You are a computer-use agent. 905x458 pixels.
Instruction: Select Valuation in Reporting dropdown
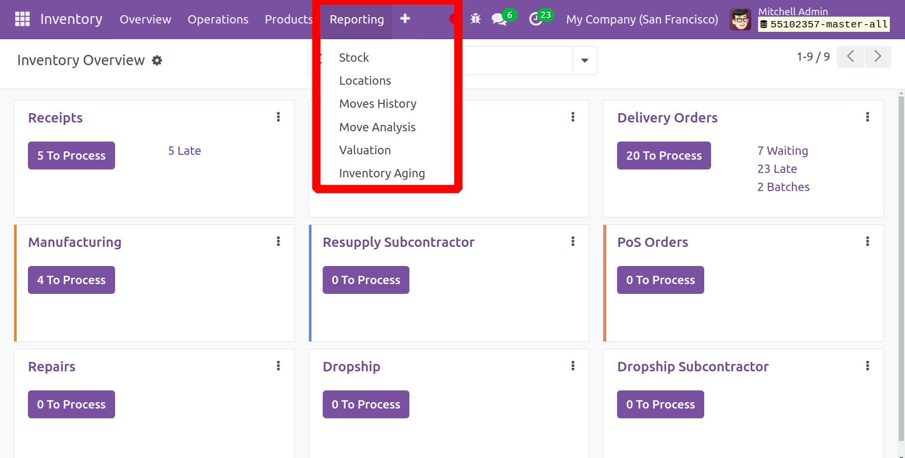click(x=365, y=150)
